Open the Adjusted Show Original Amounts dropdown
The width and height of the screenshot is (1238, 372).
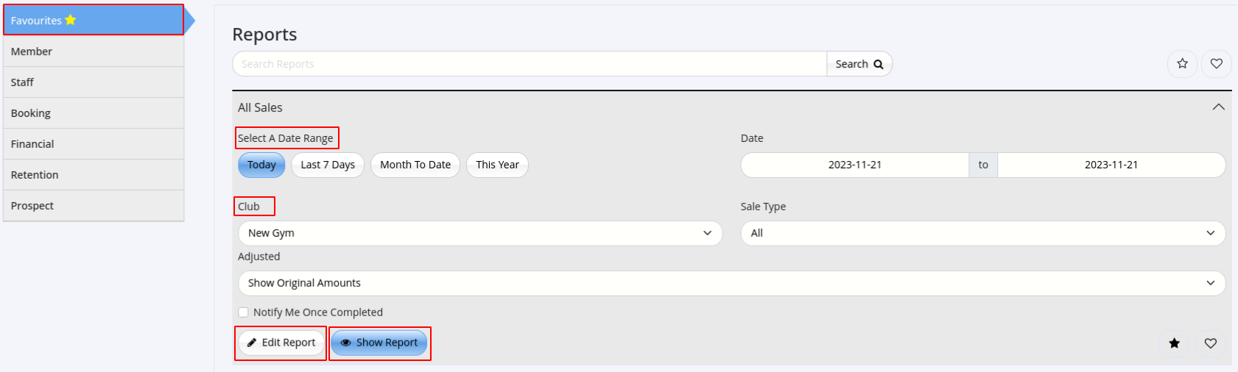pos(732,283)
